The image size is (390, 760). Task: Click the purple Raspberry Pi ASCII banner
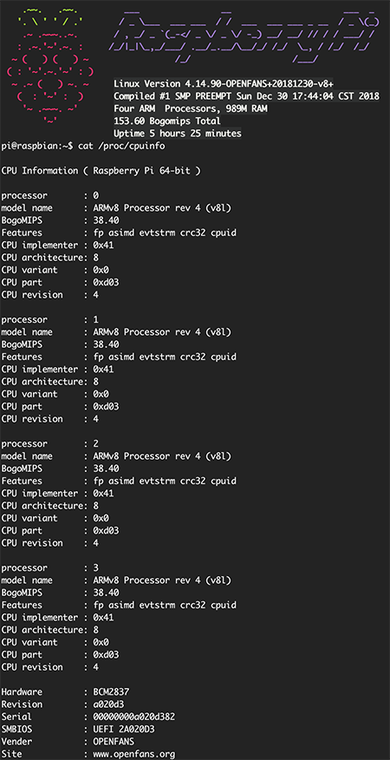click(244, 36)
